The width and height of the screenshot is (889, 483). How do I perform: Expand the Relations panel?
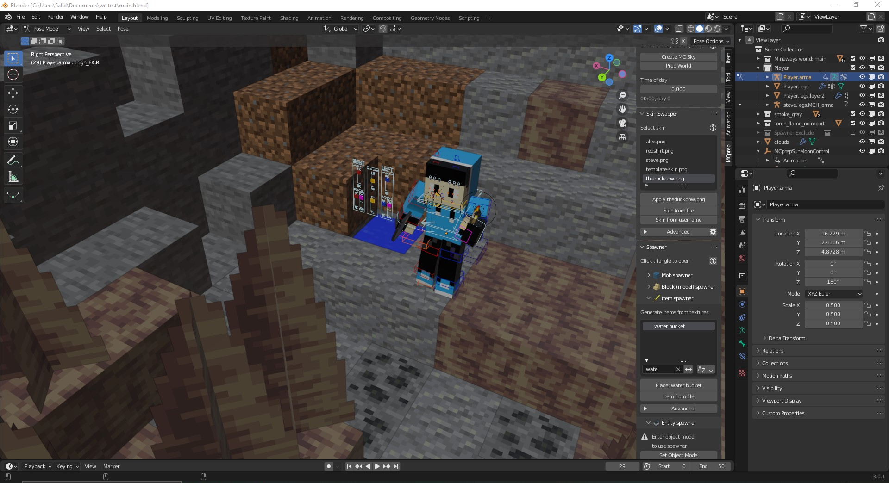click(x=773, y=350)
